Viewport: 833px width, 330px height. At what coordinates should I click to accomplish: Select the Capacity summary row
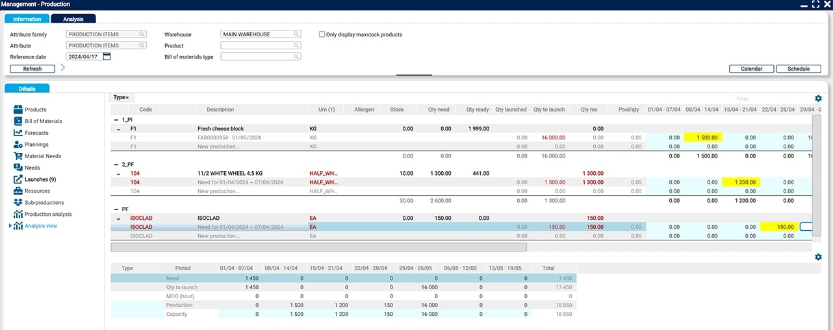[x=343, y=314]
